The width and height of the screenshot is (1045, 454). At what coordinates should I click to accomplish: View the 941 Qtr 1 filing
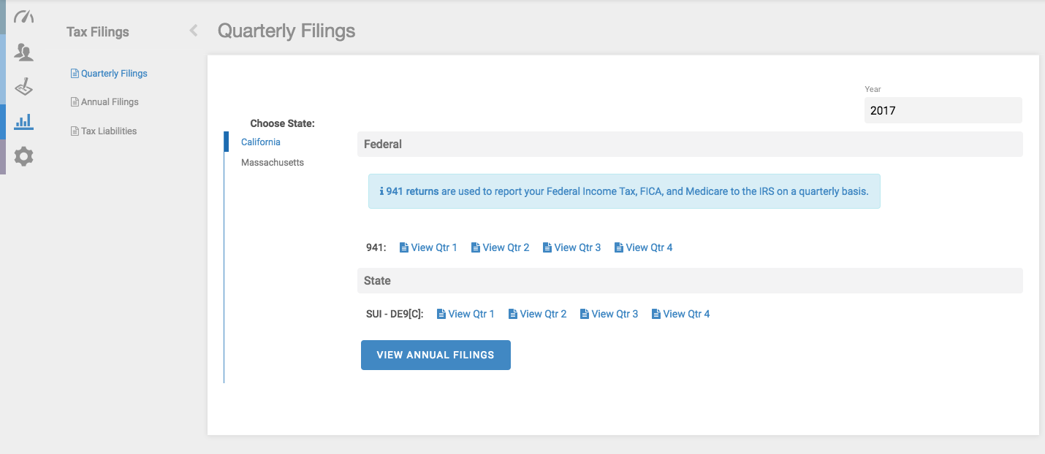[428, 247]
